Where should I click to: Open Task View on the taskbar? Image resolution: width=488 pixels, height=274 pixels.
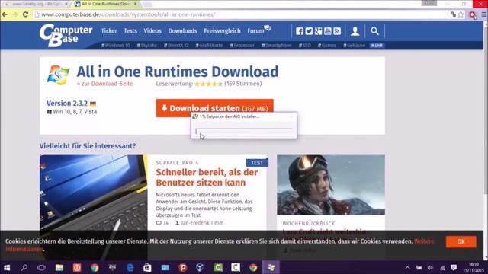41,267
